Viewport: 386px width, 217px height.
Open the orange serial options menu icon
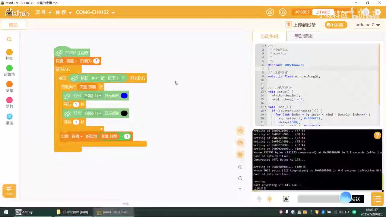[x=377, y=199]
